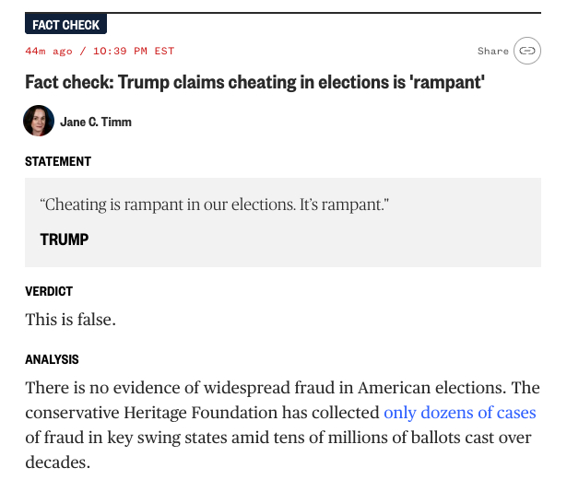Screen dimensions: 567x503
Task: Click the word 'decades.' ending the analysis
Action: click(57, 462)
